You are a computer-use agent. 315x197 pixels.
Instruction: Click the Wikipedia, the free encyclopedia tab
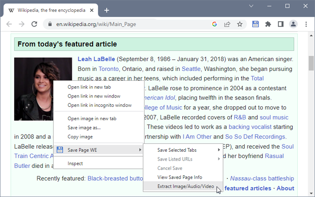pos(50,10)
